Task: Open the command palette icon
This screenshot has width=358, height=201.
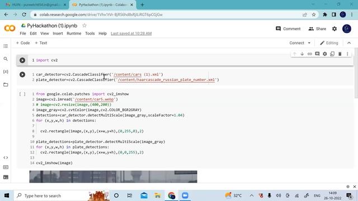Action: point(6,167)
